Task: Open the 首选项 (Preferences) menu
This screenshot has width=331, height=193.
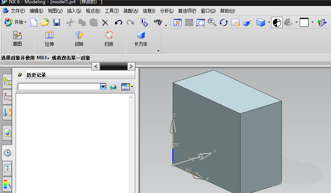Action: click(x=187, y=11)
